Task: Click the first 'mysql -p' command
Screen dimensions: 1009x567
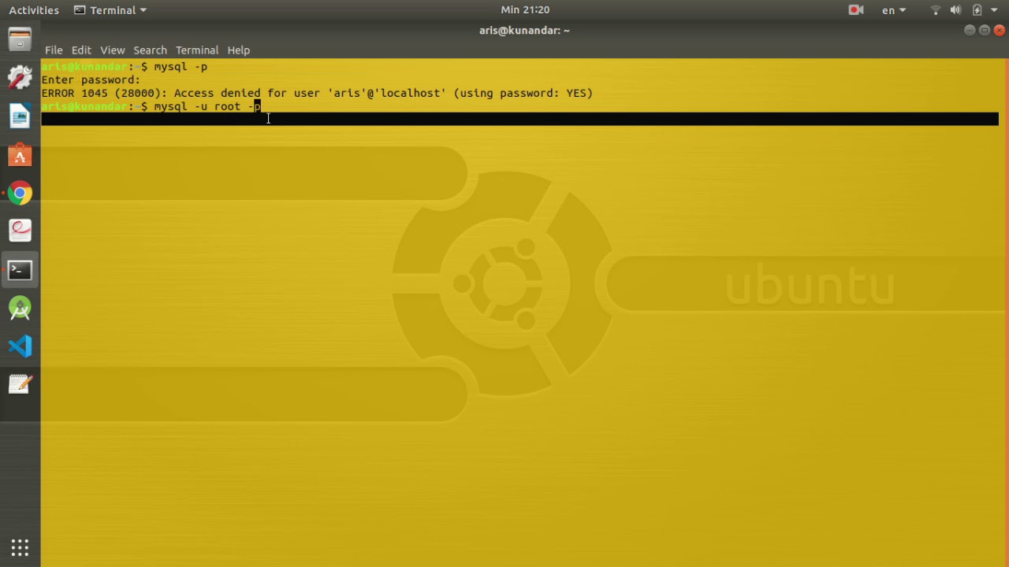Action: pyautogui.click(x=181, y=67)
